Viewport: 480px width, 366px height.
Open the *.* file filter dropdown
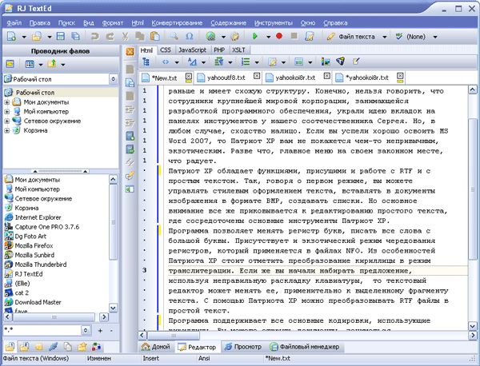coord(86,330)
